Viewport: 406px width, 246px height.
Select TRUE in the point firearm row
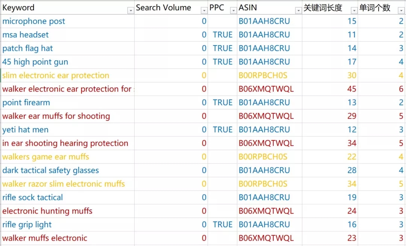coord(223,102)
